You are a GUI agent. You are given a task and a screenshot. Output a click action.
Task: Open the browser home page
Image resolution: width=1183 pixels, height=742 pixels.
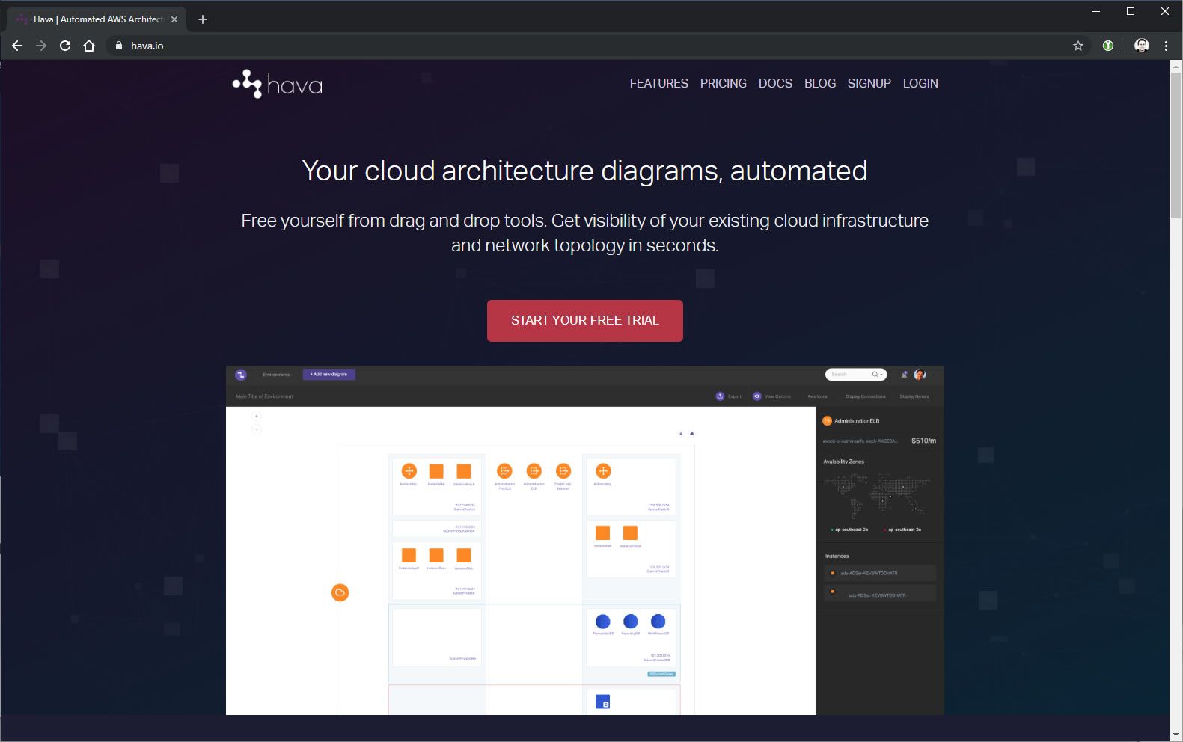[89, 46]
